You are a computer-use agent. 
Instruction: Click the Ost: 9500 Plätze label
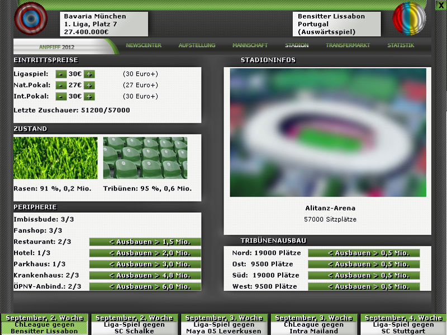click(x=263, y=264)
